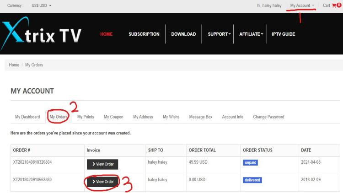Click the 0.00 USD order total
This screenshot has height=193, width=343.
197,180
